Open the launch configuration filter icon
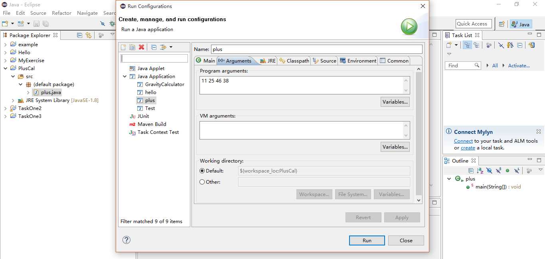 (163, 47)
